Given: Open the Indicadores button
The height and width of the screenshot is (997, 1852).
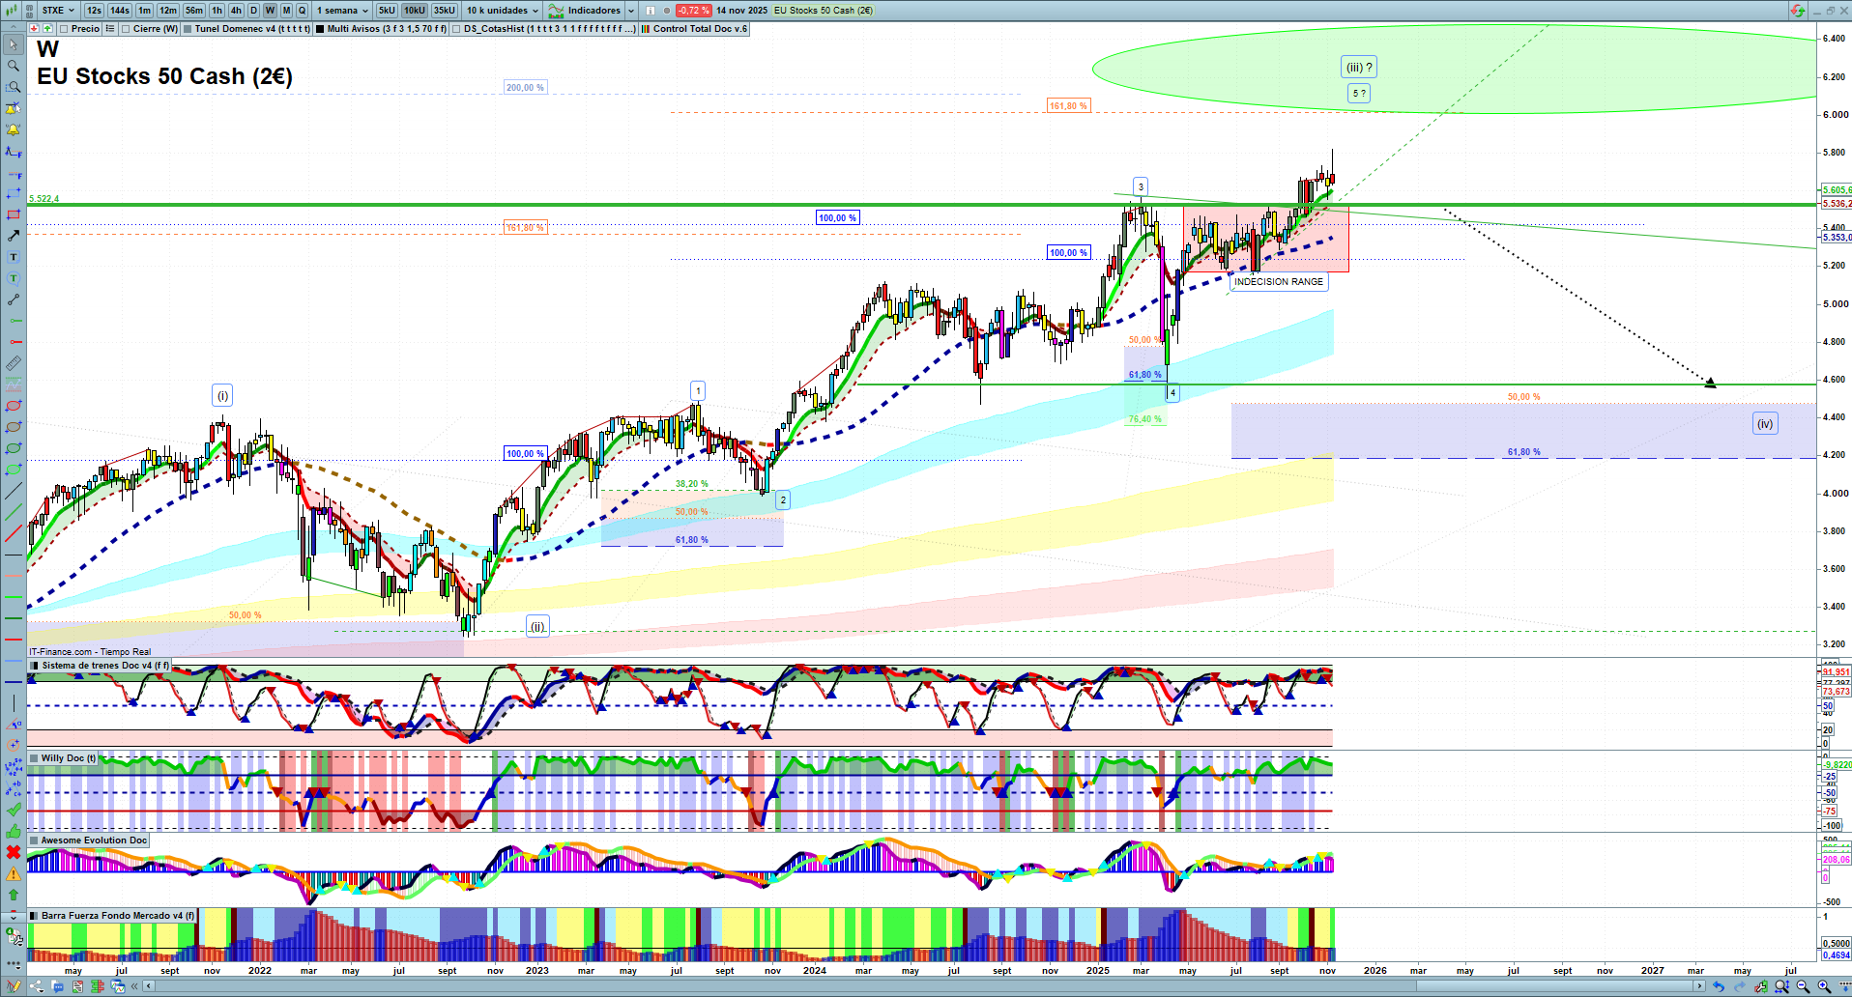Looking at the screenshot, I should pyautogui.click(x=586, y=11).
